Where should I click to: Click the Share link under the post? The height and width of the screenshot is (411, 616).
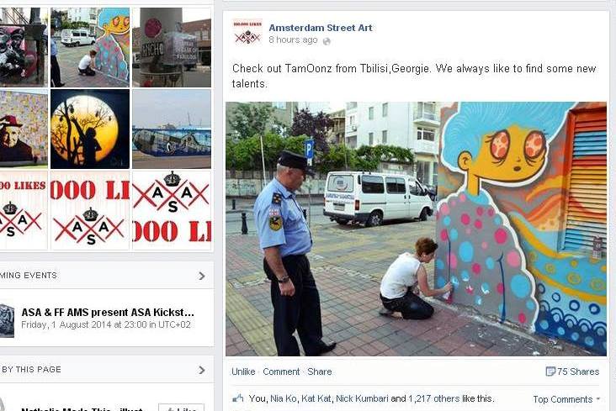(320, 371)
